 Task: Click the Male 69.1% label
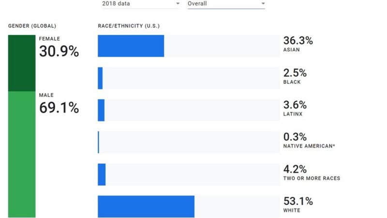(59, 108)
